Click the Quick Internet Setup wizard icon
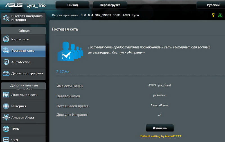The width and height of the screenshot is (225, 142). [x=6, y=18]
